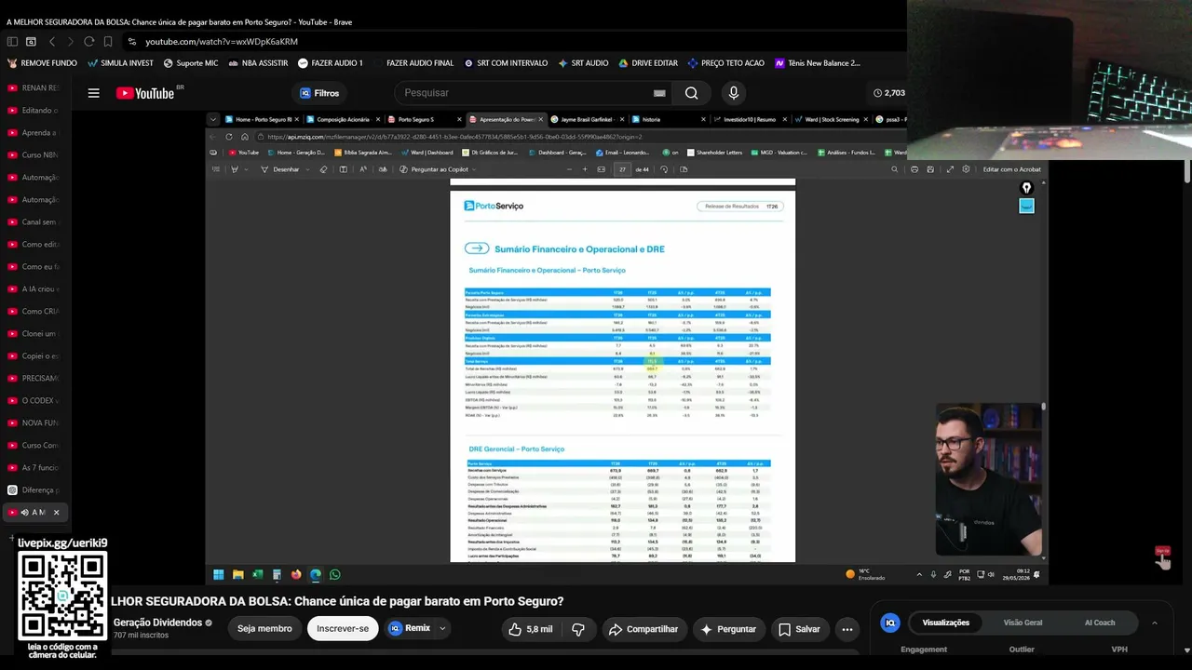This screenshot has width=1192, height=670.
Task: Open site settings icon beside the URL
Action: click(x=132, y=42)
